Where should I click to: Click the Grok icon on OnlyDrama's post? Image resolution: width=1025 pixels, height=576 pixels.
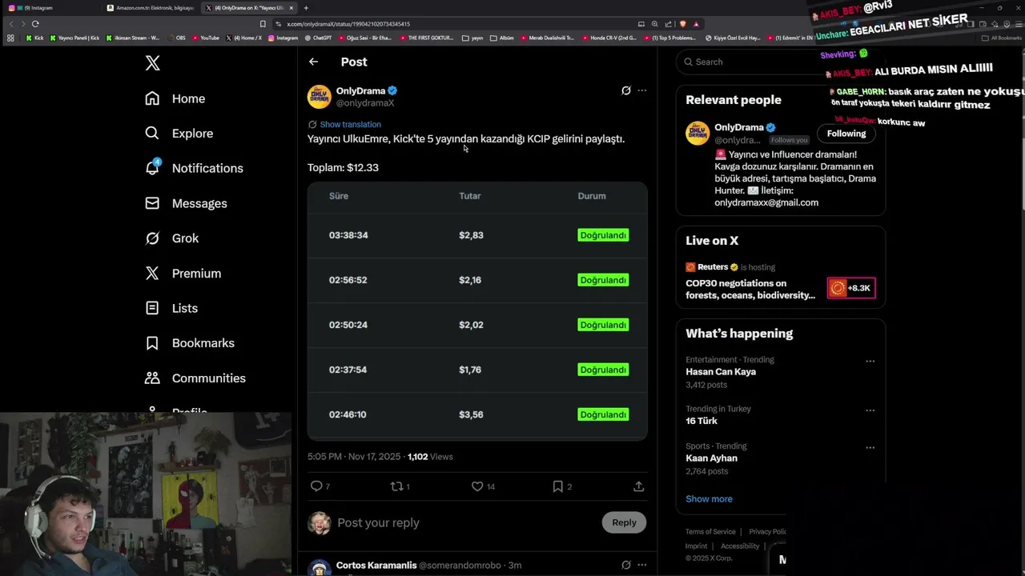[626, 90]
